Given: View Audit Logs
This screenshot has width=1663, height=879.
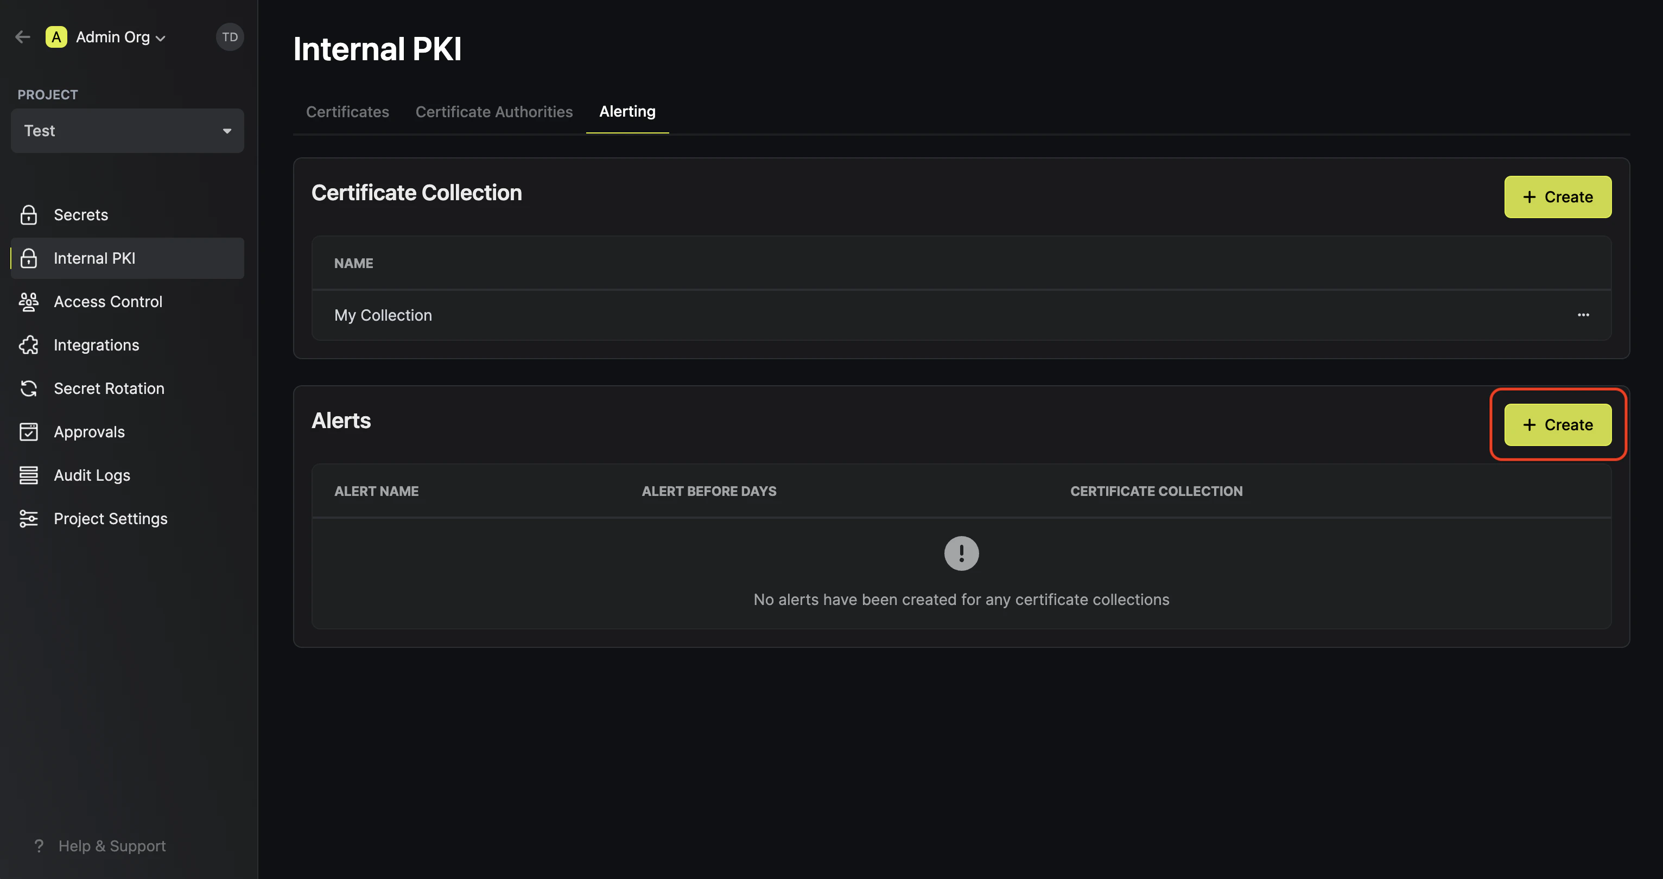Looking at the screenshot, I should [x=127, y=475].
